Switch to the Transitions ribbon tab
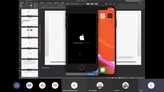The image size is (164, 92). coord(42,3)
